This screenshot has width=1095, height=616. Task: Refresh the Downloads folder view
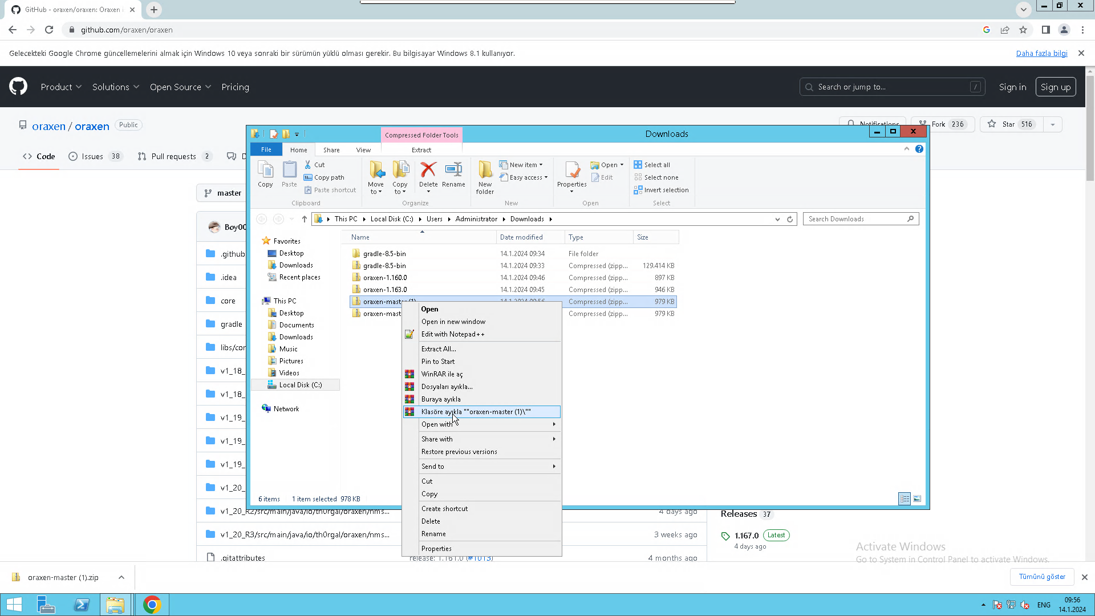790,219
